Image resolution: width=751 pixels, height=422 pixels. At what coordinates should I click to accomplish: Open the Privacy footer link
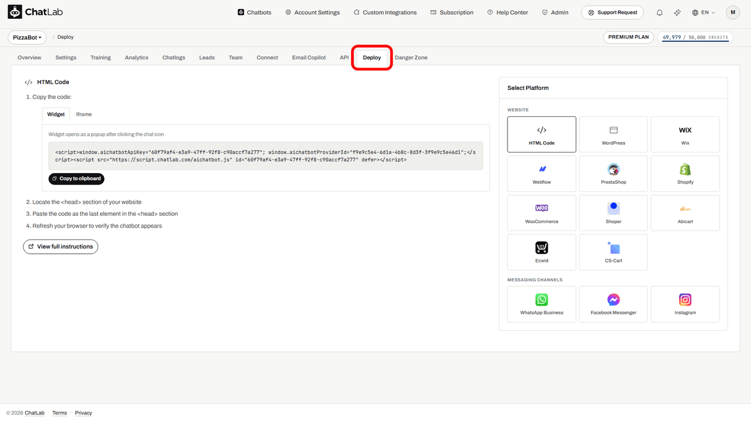[83, 413]
